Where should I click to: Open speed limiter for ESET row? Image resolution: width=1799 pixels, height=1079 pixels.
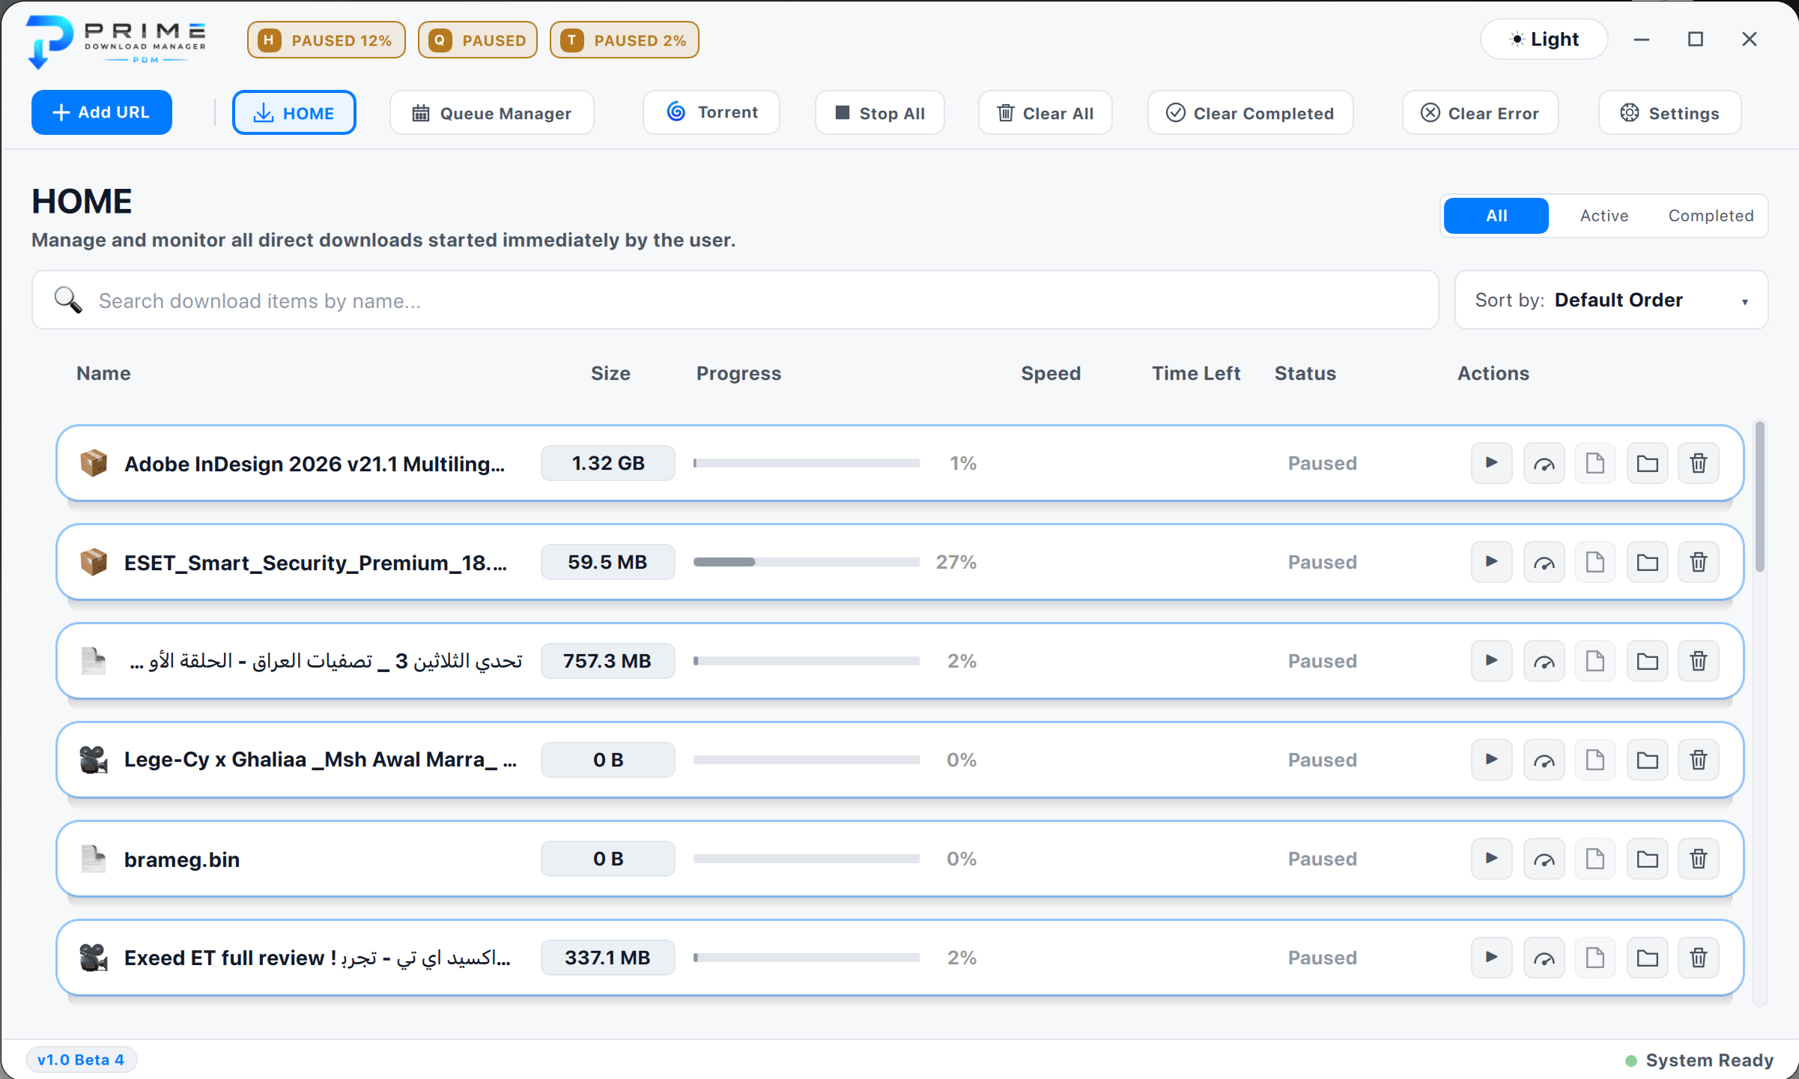click(1544, 562)
